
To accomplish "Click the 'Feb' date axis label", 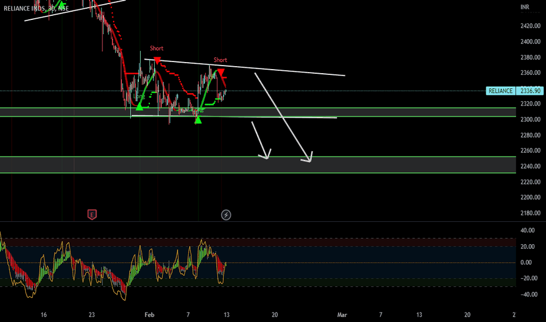I will (149, 315).
